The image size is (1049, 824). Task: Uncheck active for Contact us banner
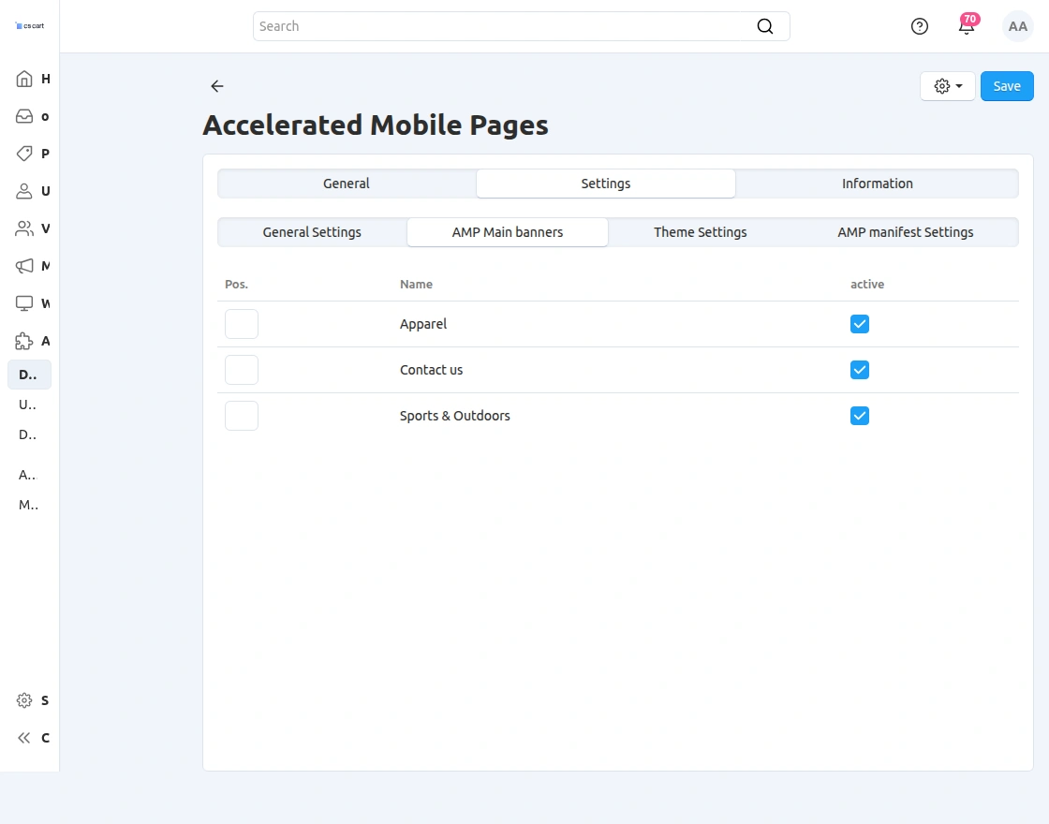click(x=860, y=370)
